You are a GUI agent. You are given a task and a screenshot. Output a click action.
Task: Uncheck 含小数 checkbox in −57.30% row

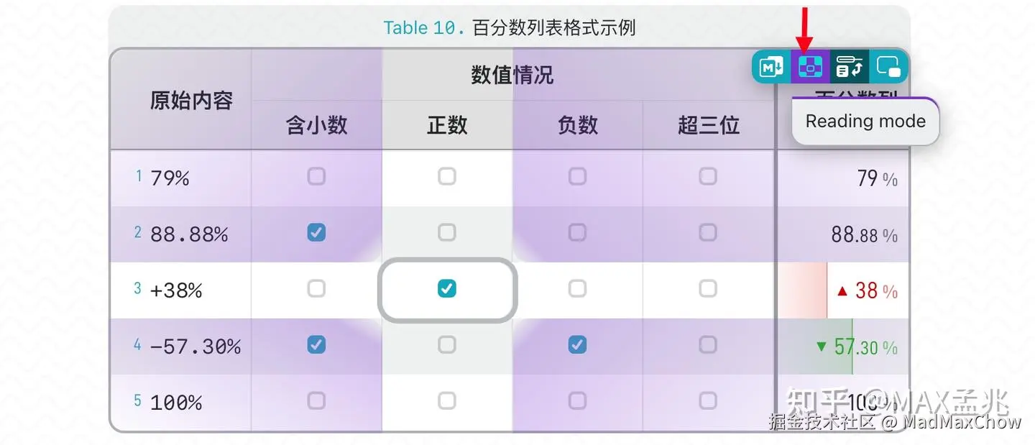click(x=316, y=345)
